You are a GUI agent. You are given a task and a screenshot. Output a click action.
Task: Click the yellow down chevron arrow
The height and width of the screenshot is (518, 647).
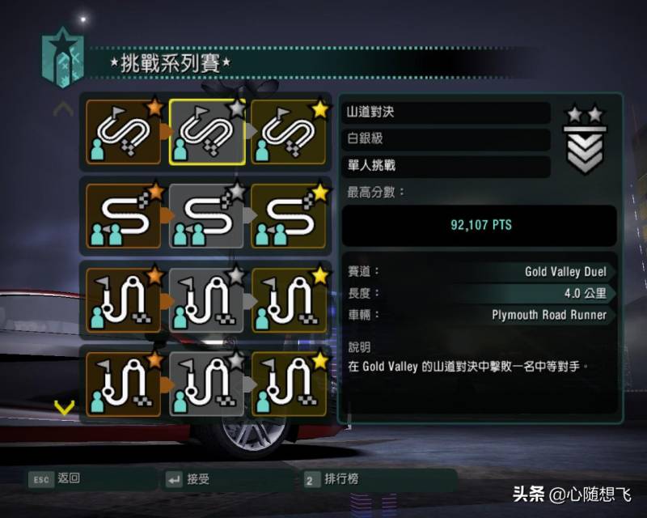[x=65, y=407]
